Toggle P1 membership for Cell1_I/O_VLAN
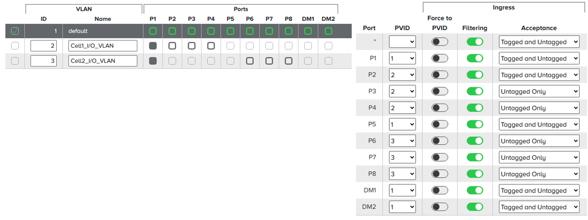 (153, 46)
